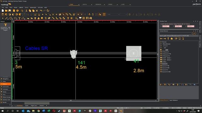This screenshot has width=202, height=113.
Task: Click the Library Browser forward arrow
Action: 165,39
